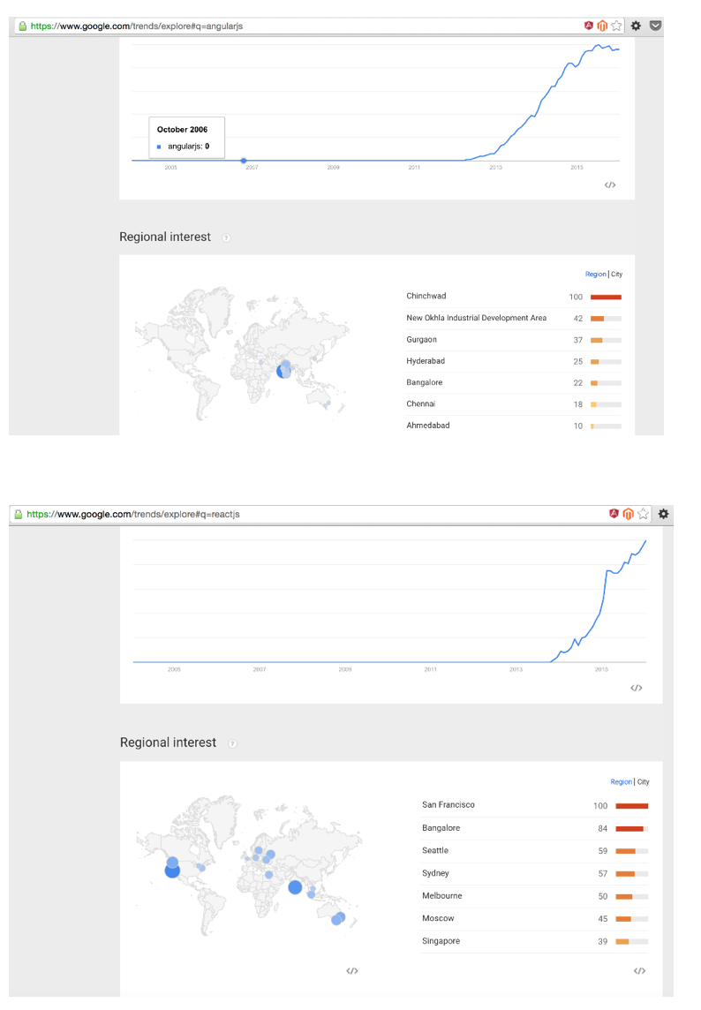Click embed icon below reactjs city list
This screenshot has width=701, height=1010.
click(x=639, y=970)
